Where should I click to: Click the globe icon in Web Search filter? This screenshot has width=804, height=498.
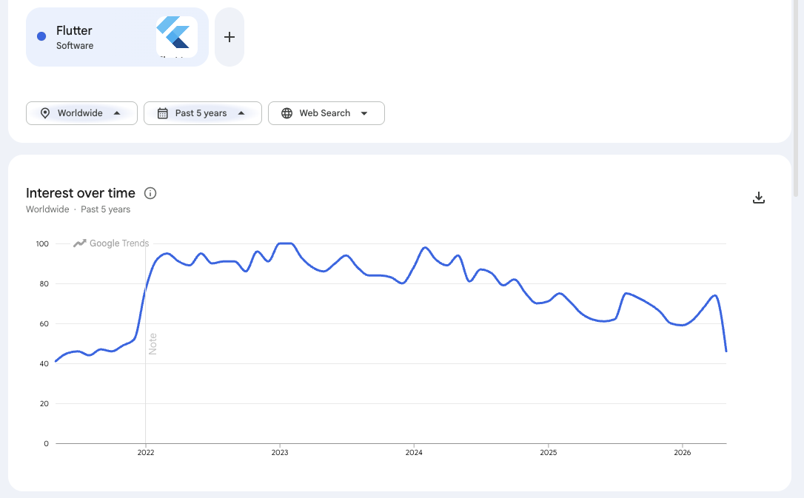click(287, 113)
